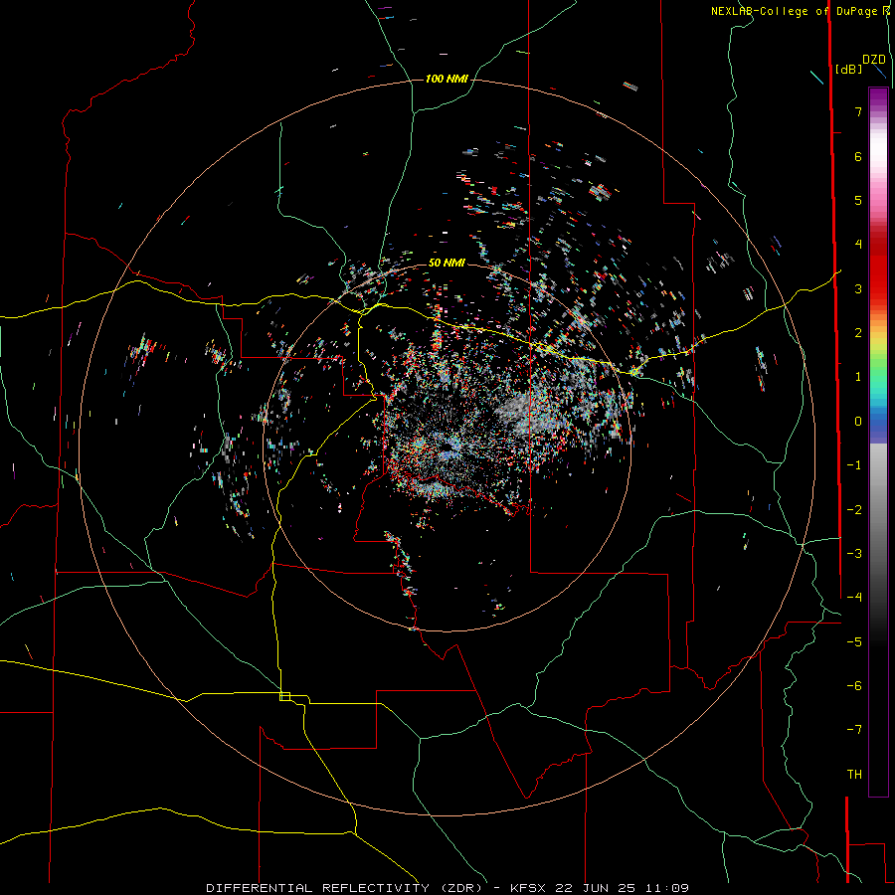Click the [dB] unit label
The width and height of the screenshot is (895, 895).
[848, 69]
